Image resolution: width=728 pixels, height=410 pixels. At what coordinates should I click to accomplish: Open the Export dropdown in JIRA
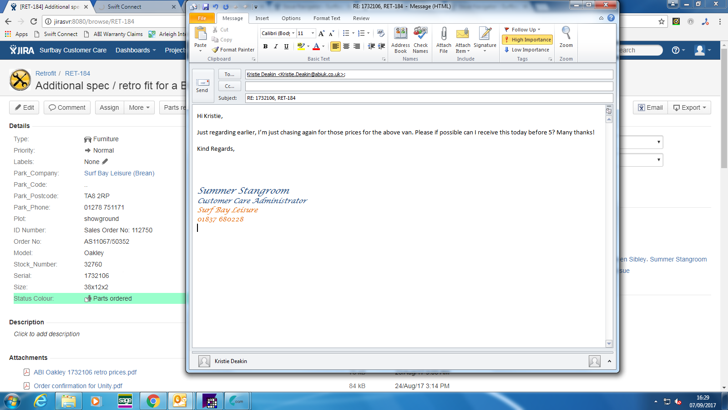689,108
